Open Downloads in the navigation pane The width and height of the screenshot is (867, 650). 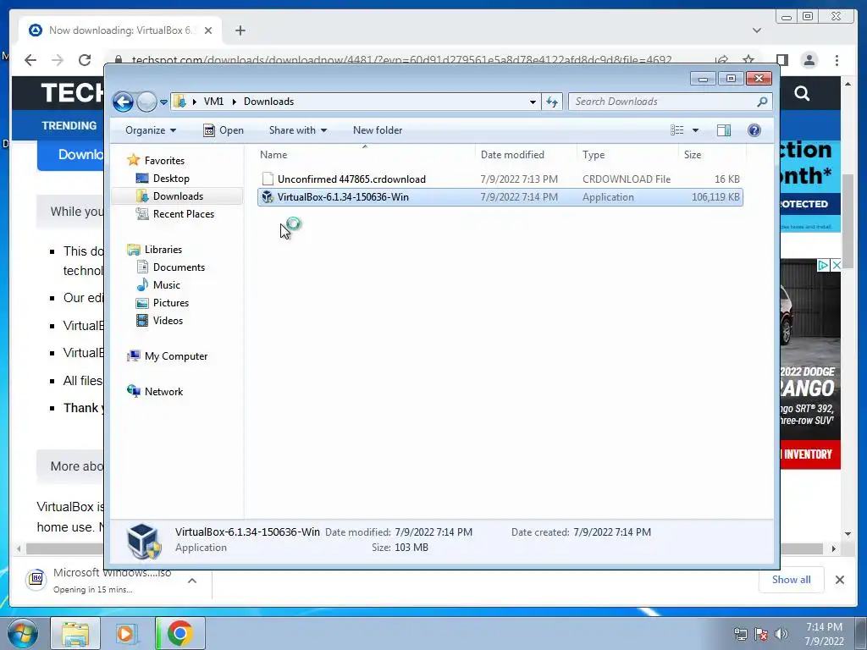point(178,196)
